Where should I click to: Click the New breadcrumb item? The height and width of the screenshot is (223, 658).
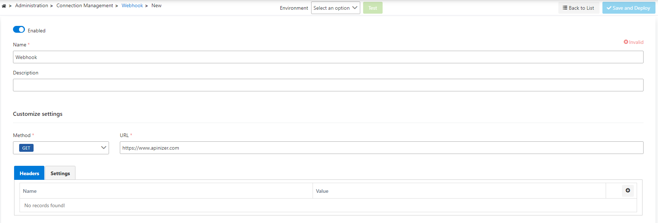pyautogui.click(x=156, y=6)
